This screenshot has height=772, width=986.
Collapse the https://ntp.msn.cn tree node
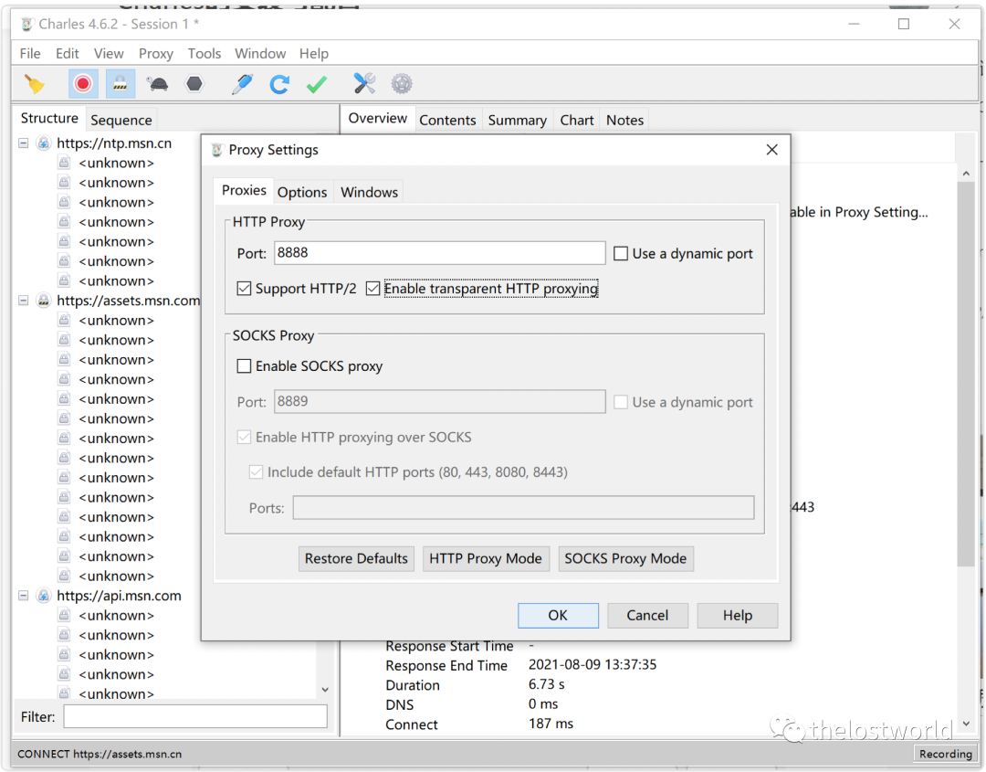(23, 143)
